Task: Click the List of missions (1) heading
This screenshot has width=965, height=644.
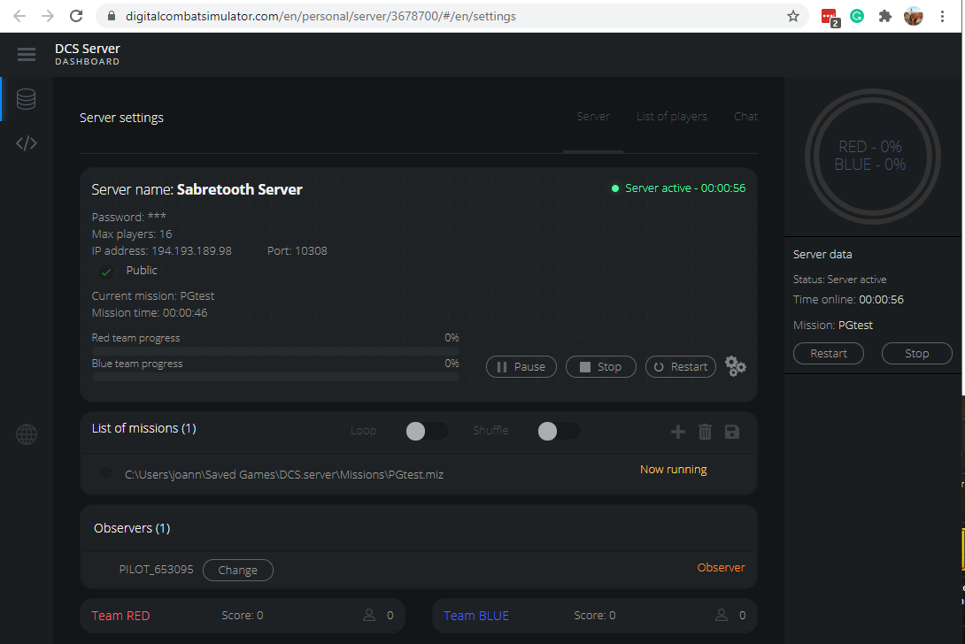Action: pos(144,428)
